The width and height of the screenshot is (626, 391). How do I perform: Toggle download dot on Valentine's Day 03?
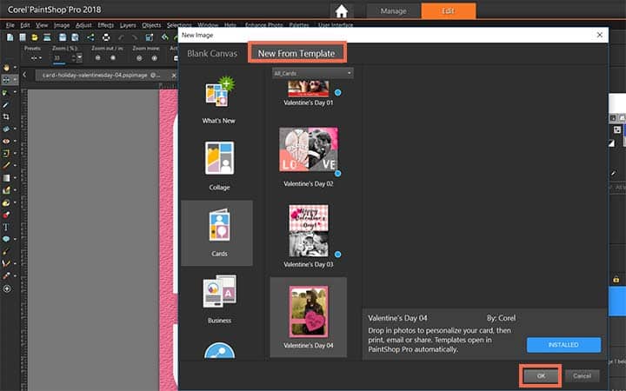pos(337,254)
